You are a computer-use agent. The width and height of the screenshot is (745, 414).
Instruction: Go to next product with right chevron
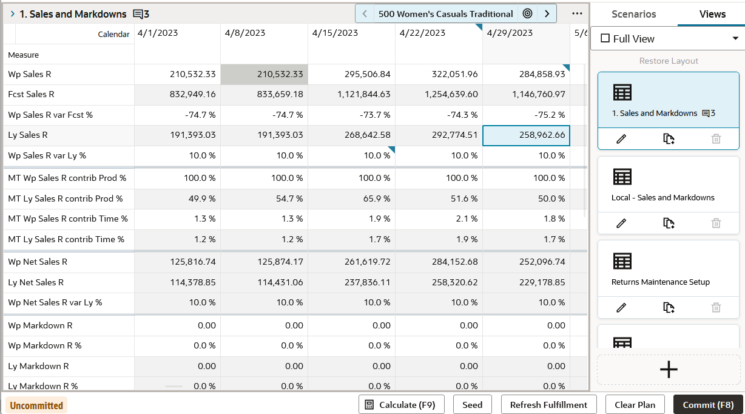[547, 13]
